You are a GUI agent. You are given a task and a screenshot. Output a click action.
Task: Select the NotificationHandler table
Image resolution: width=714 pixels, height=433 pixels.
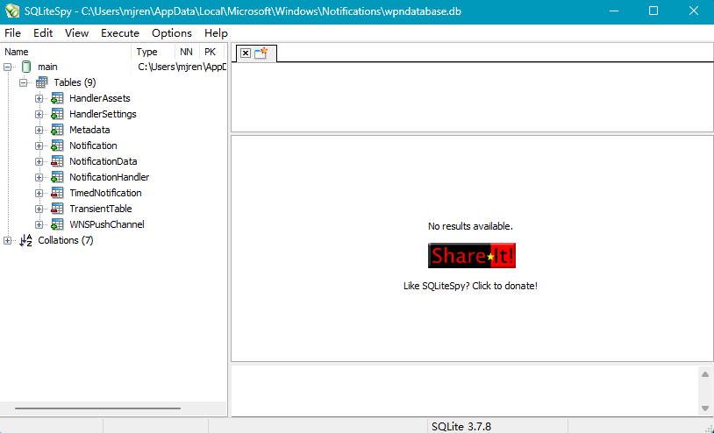pyautogui.click(x=109, y=177)
